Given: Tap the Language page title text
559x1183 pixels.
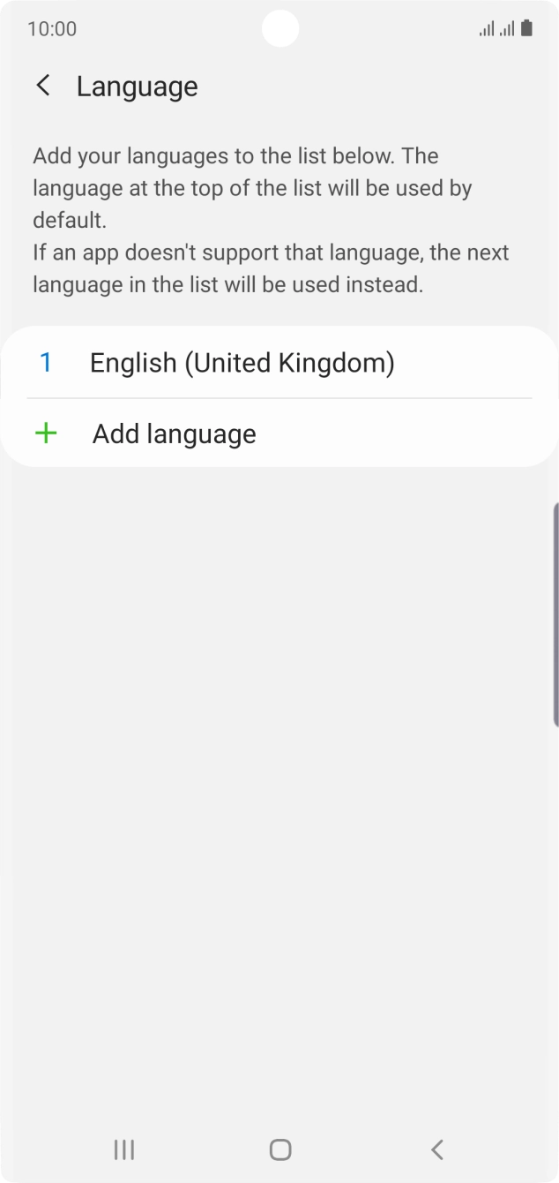Looking at the screenshot, I should tap(137, 86).
